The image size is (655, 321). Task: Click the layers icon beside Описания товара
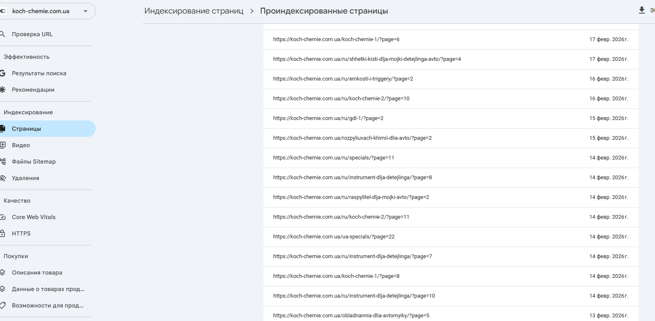click(2, 273)
